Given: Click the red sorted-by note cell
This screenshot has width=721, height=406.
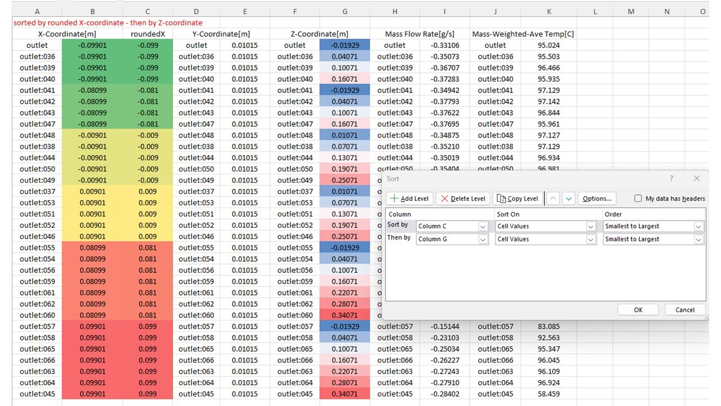Looking at the screenshot, I should 108,23.
